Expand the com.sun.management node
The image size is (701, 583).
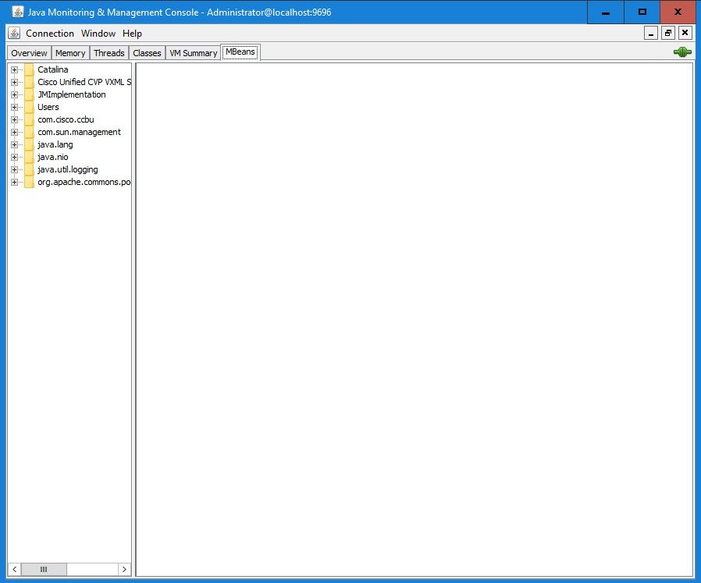pyautogui.click(x=14, y=133)
